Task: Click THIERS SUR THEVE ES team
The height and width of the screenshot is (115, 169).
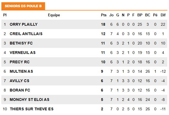Action: click(x=32, y=109)
